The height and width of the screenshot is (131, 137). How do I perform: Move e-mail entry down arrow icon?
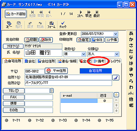(x=116, y=111)
